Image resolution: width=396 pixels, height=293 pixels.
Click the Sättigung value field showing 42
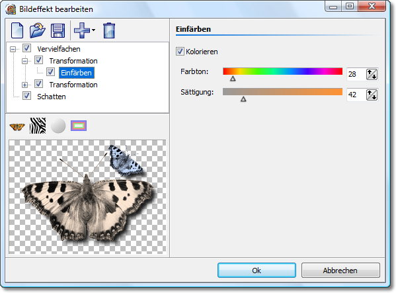pyautogui.click(x=356, y=95)
